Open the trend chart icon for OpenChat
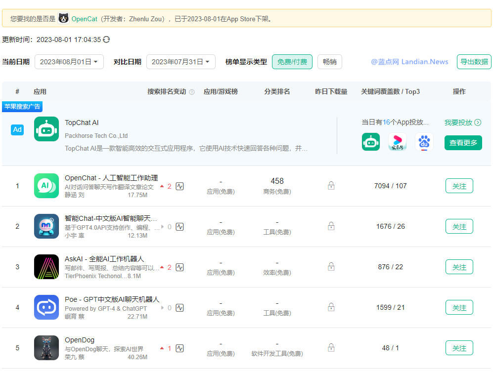 pos(180,186)
